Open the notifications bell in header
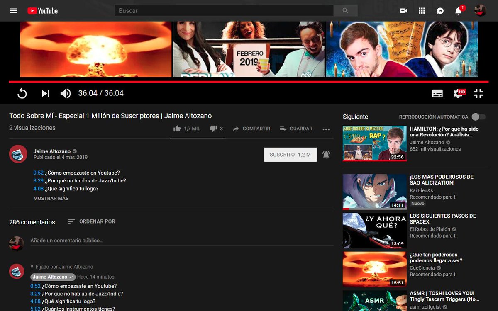Image resolution: width=498 pixels, height=311 pixels. point(459,11)
